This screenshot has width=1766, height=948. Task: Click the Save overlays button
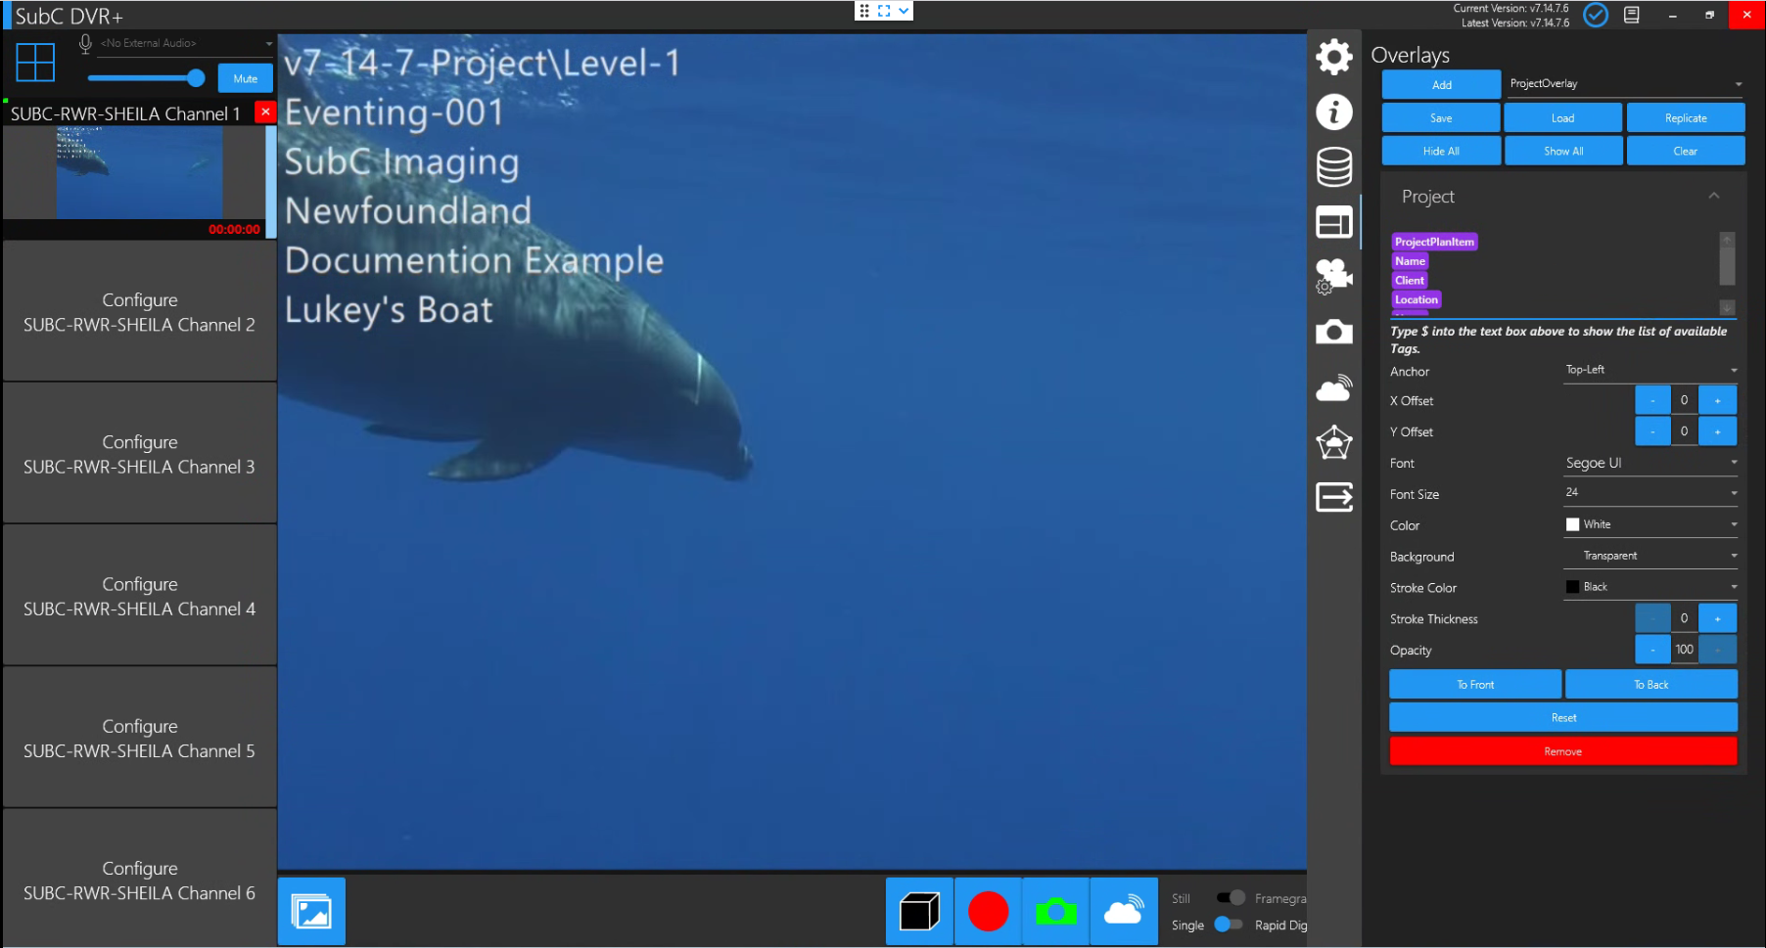point(1441,117)
